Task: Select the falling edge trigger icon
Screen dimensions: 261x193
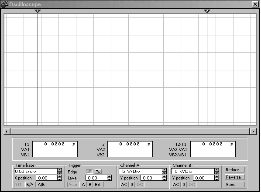Action: tap(98, 172)
